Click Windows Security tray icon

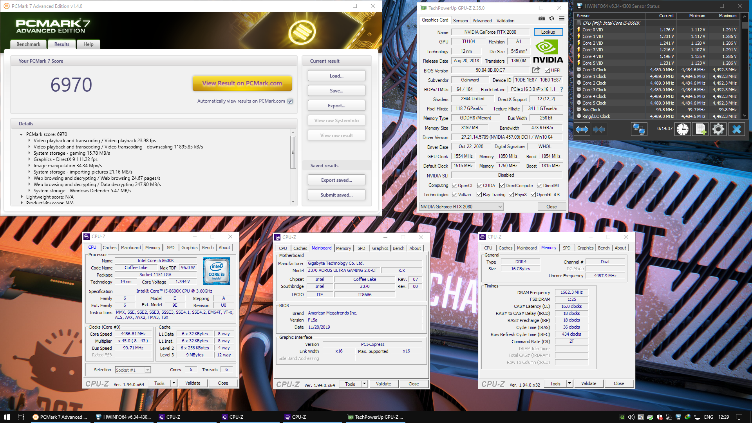coord(660,417)
